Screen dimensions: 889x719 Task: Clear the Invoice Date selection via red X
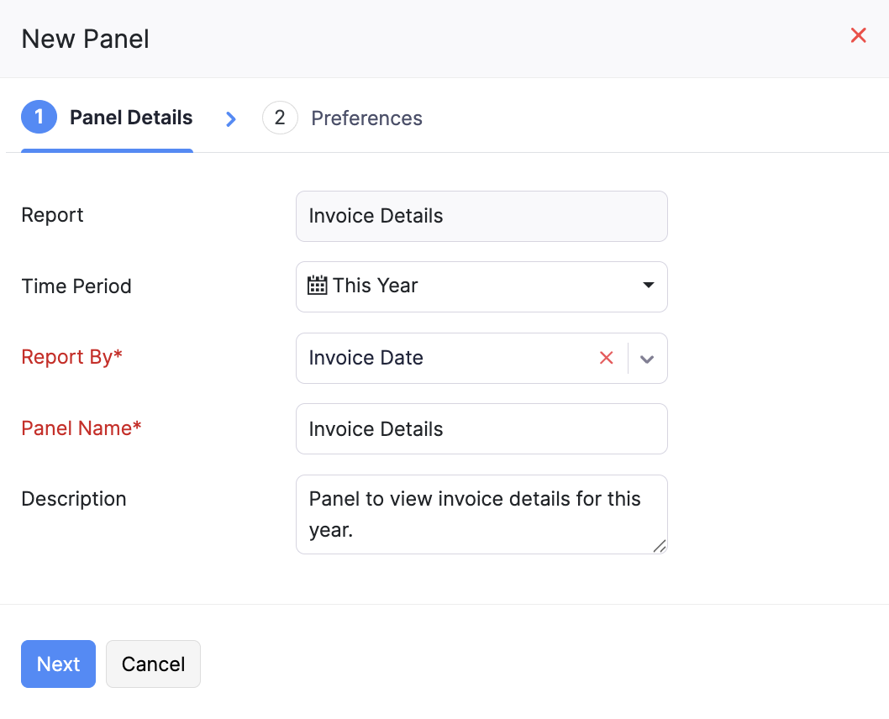pyautogui.click(x=607, y=358)
